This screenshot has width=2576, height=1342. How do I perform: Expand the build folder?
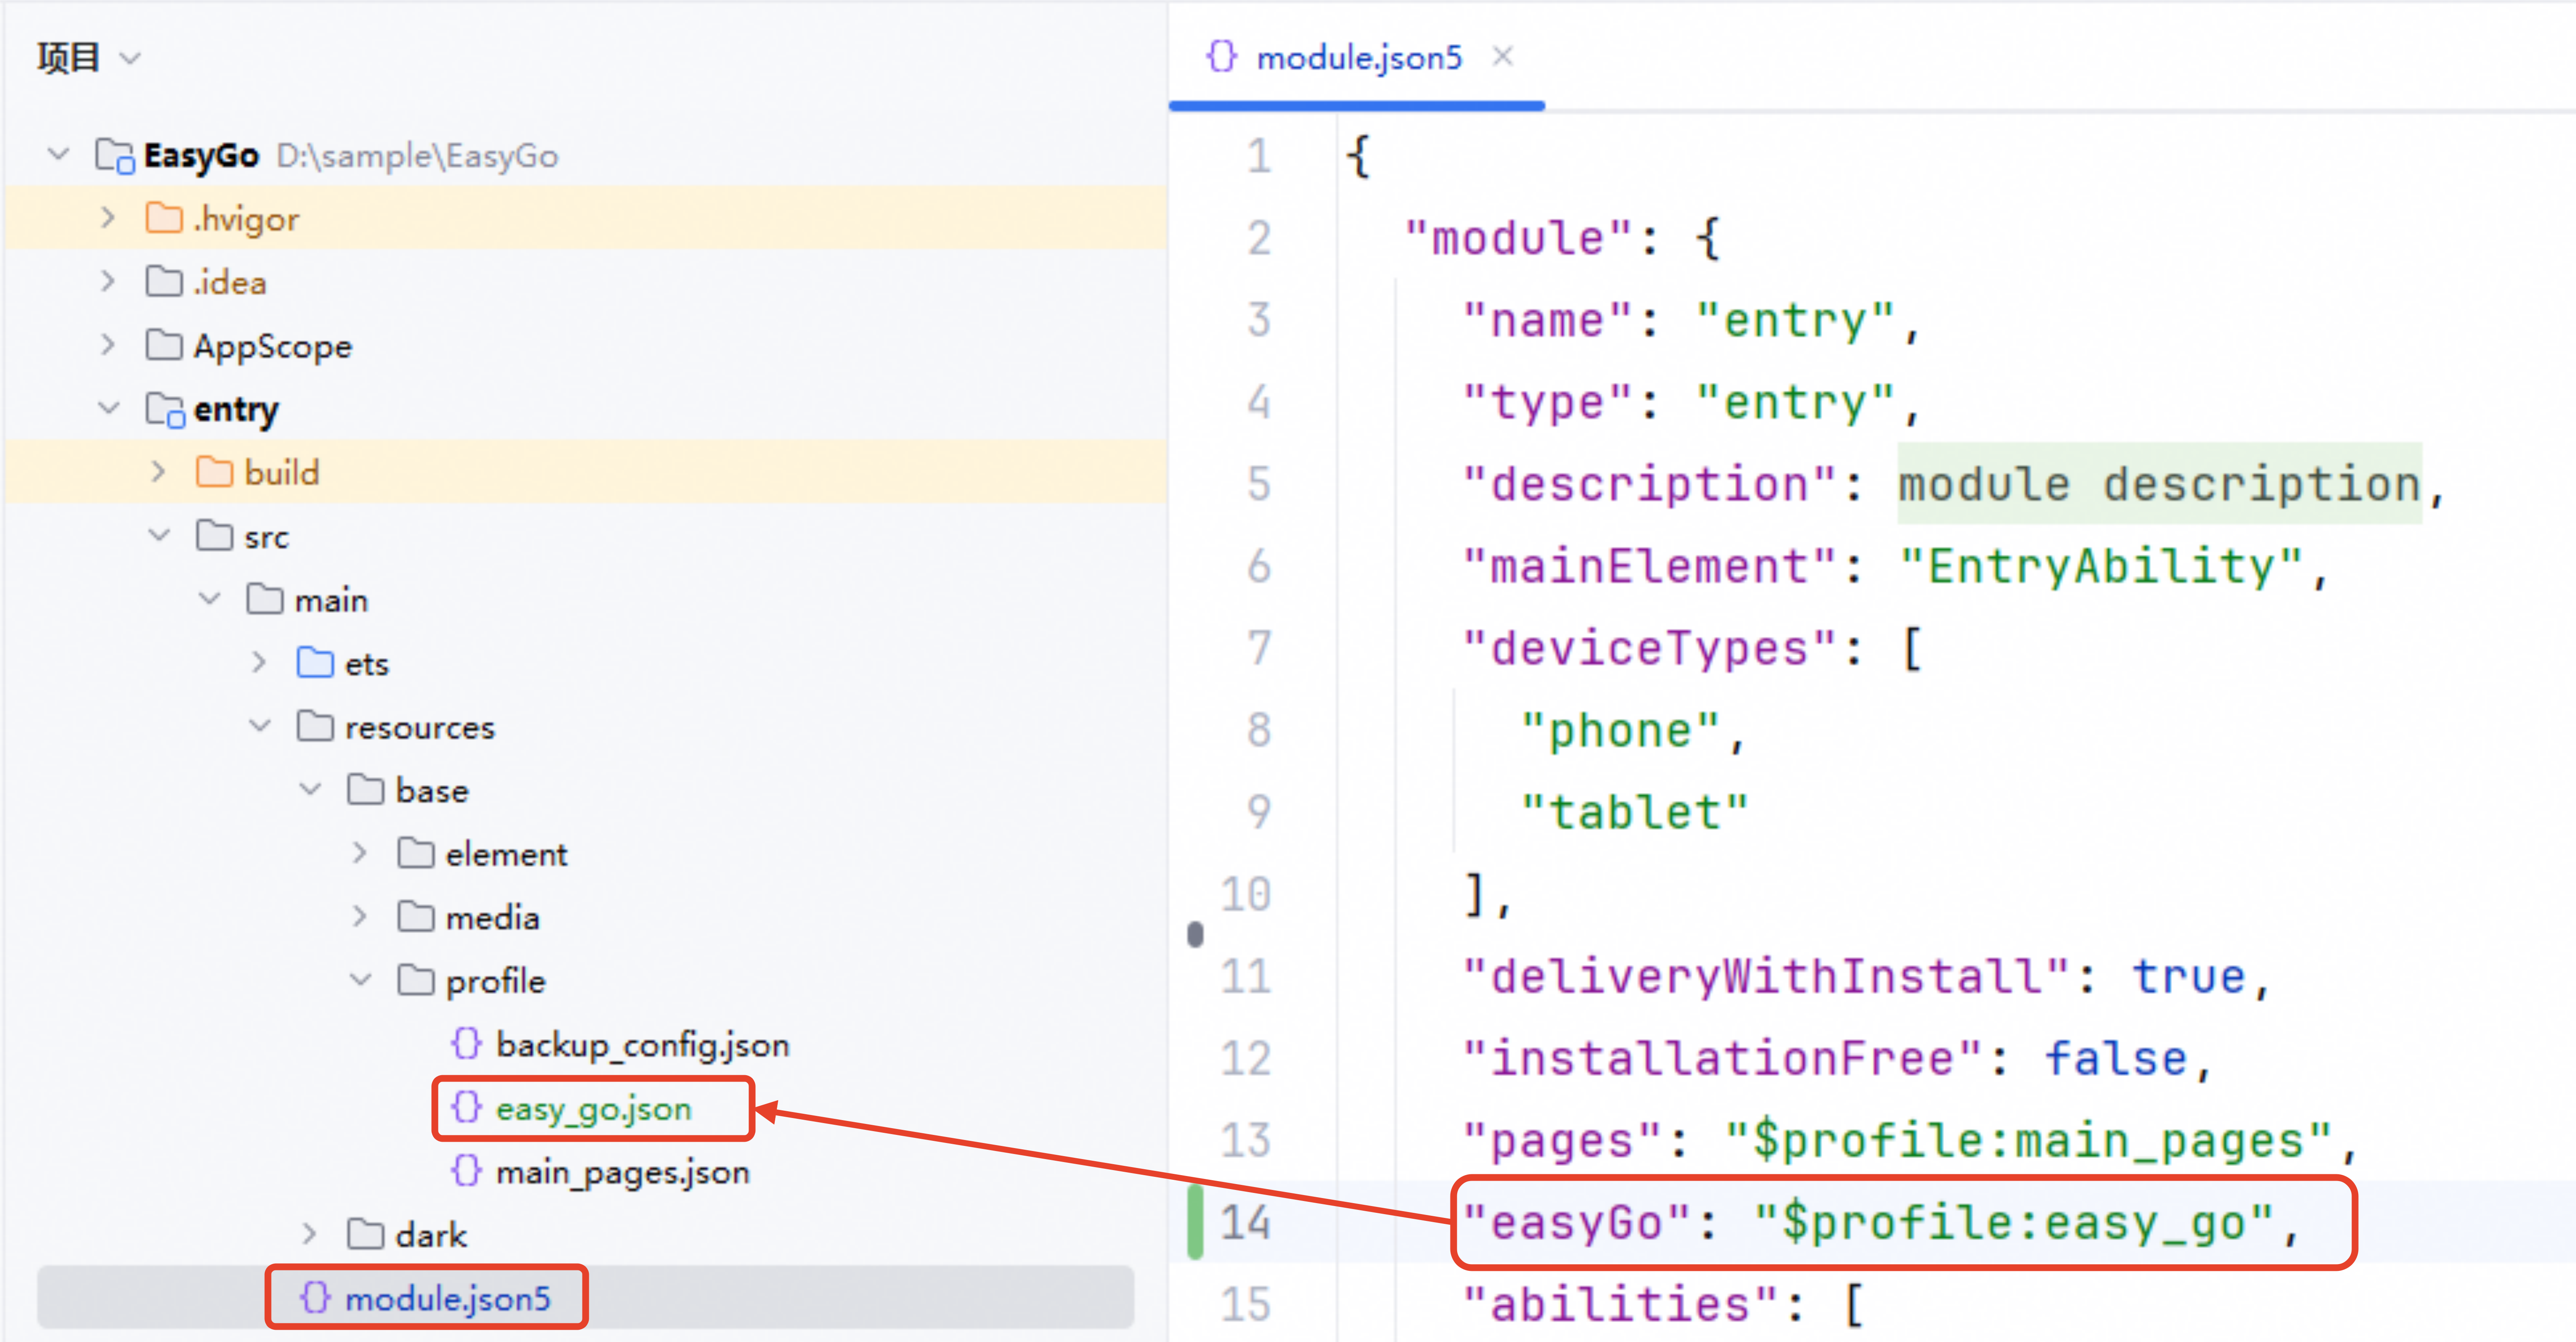(x=159, y=472)
